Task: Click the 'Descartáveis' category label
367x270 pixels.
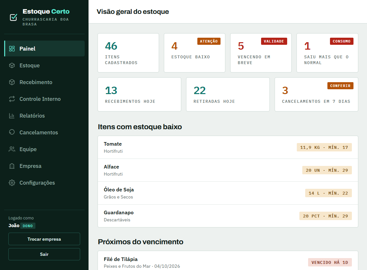Action: tap(117, 220)
